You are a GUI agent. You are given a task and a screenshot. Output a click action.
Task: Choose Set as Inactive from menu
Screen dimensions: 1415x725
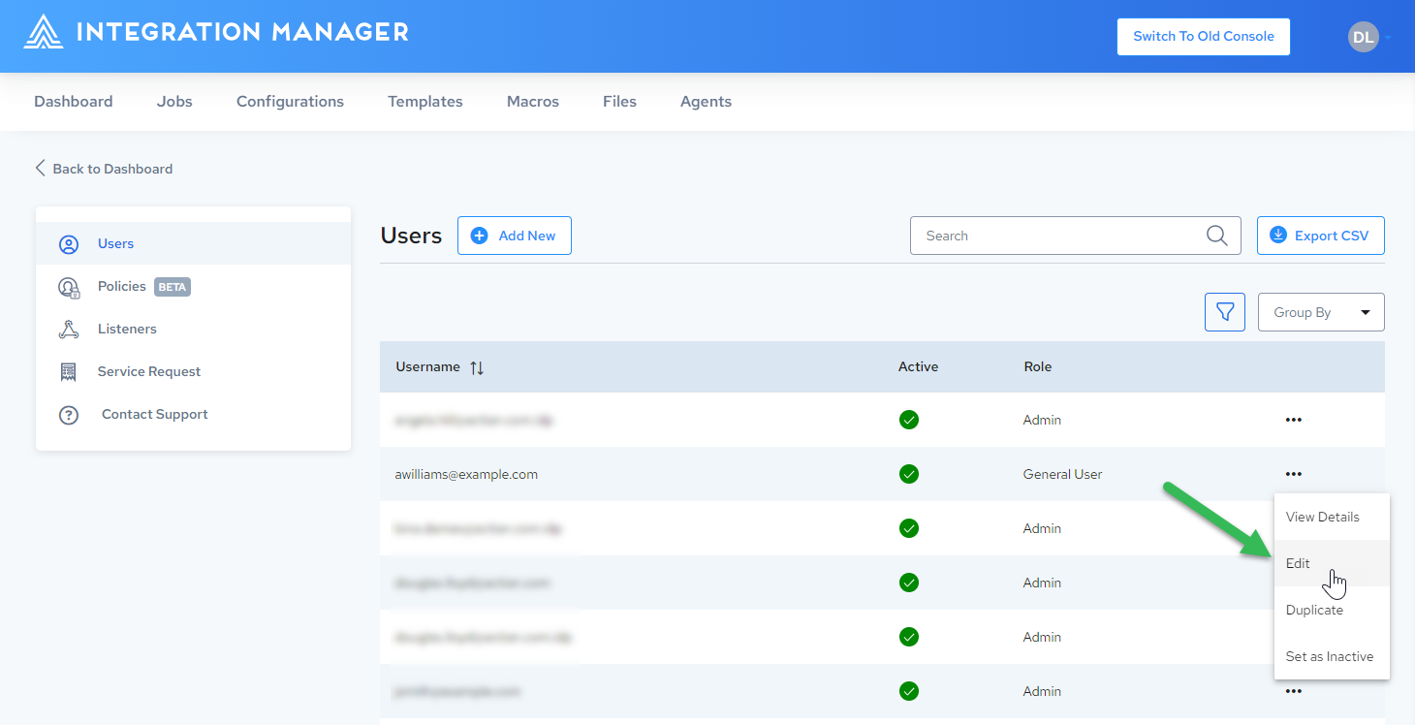tap(1331, 656)
